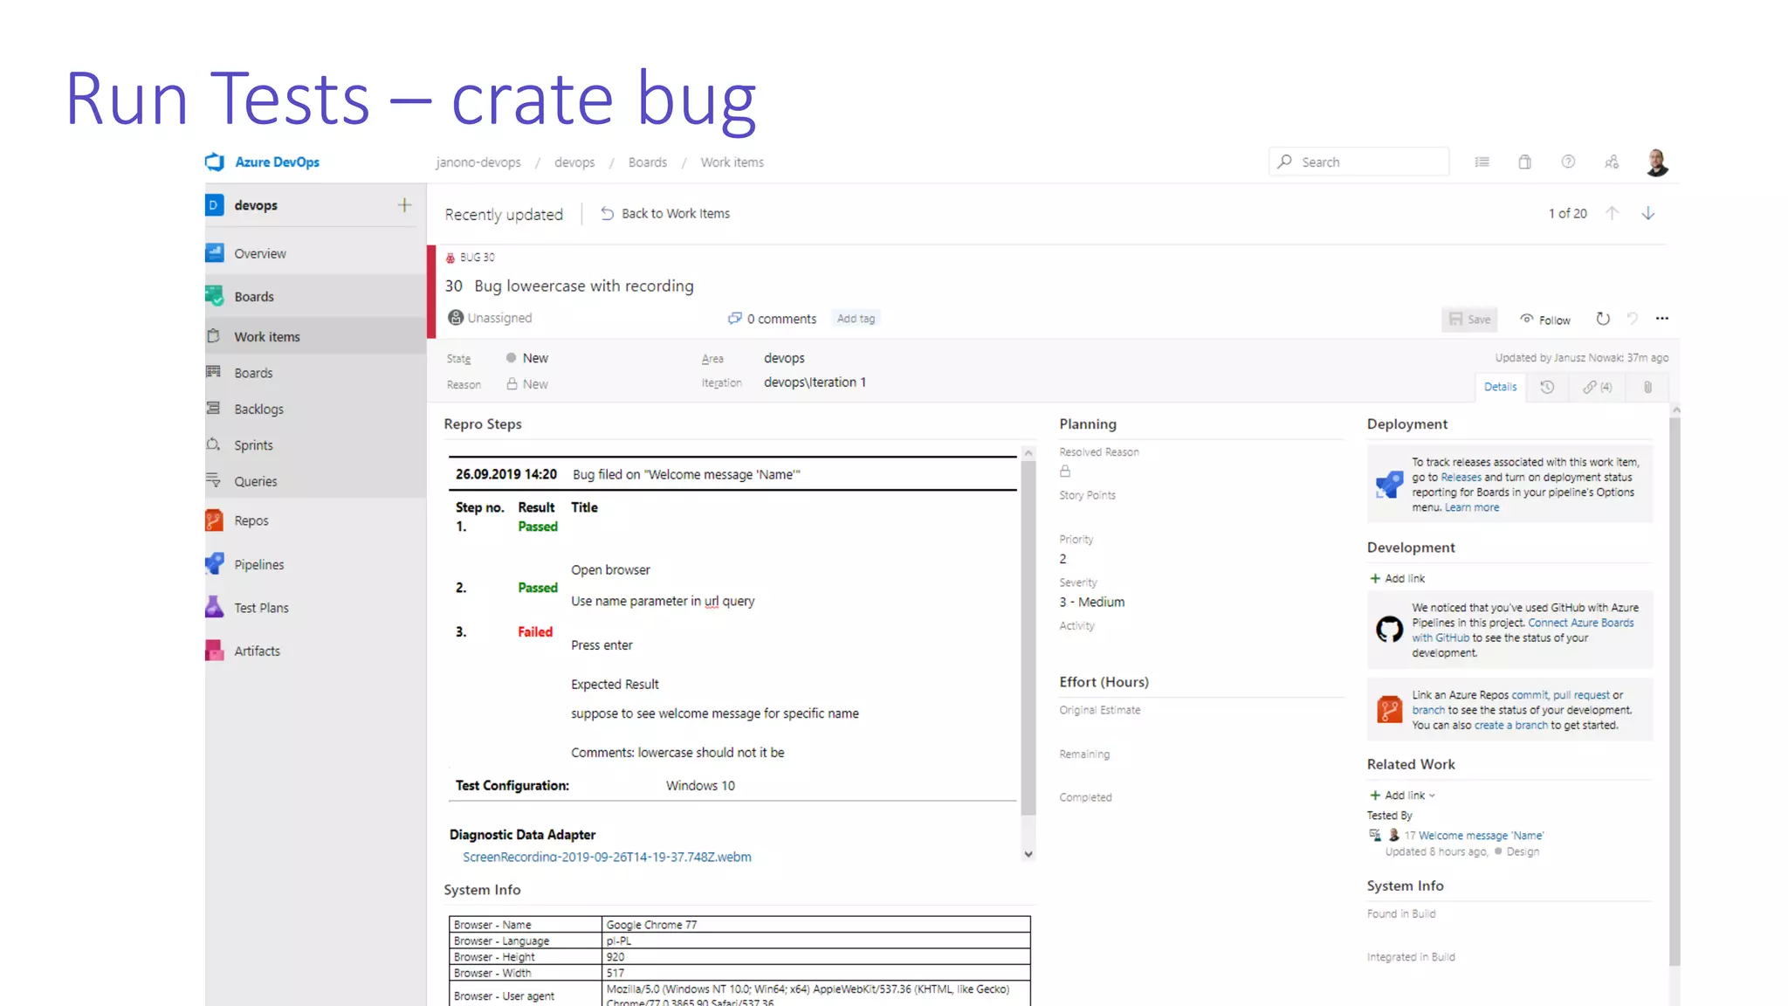Image resolution: width=1788 pixels, height=1006 pixels.
Task: Open the attachments paperclip tab icon
Action: (1647, 387)
